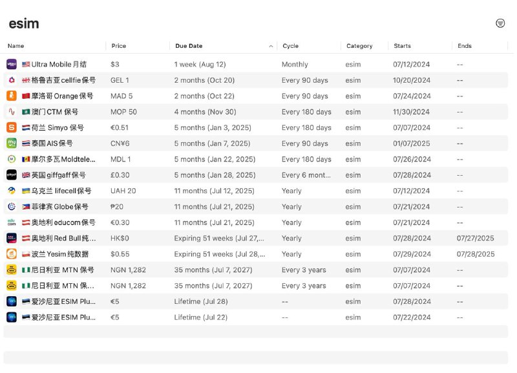
Task: Select the Ukraine lifecell carrier icon
Action: click(x=12, y=191)
